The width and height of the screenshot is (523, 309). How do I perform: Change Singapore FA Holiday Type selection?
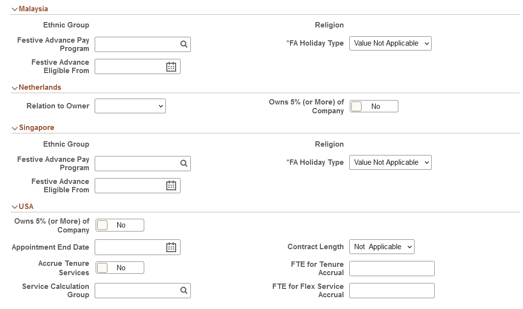(x=390, y=162)
